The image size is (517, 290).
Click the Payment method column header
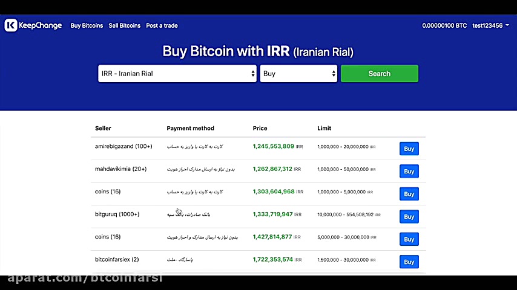pos(190,128)
